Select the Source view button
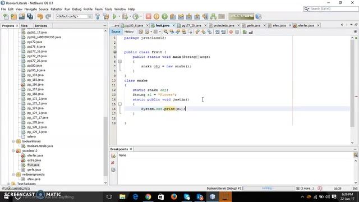This screenshot has width=359, height=202. click(x=116, y=31)
